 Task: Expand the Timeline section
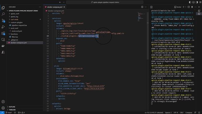click(12, 110)
